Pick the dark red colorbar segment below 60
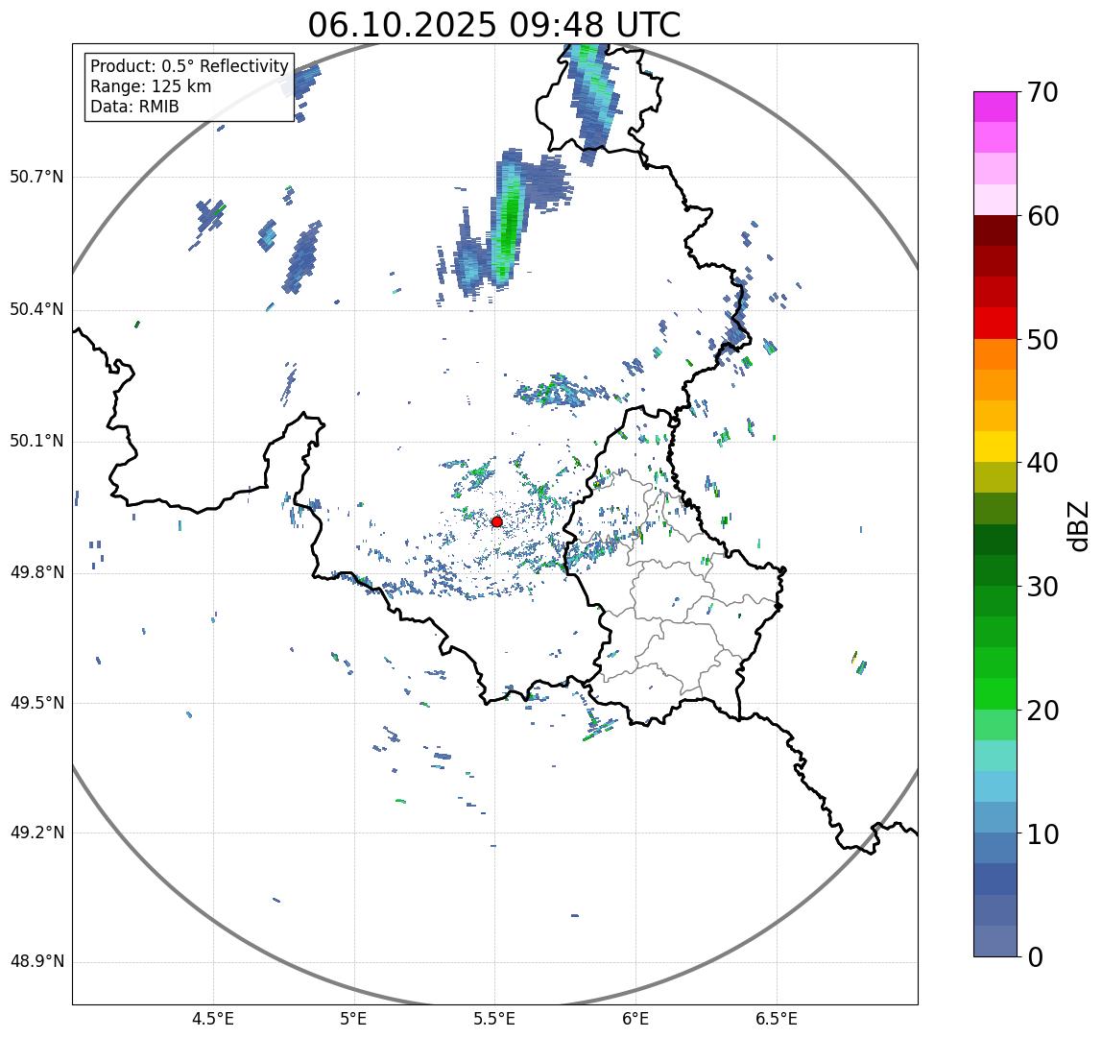This screenshot has width=1102, height=1038. [x=995, y=229]
